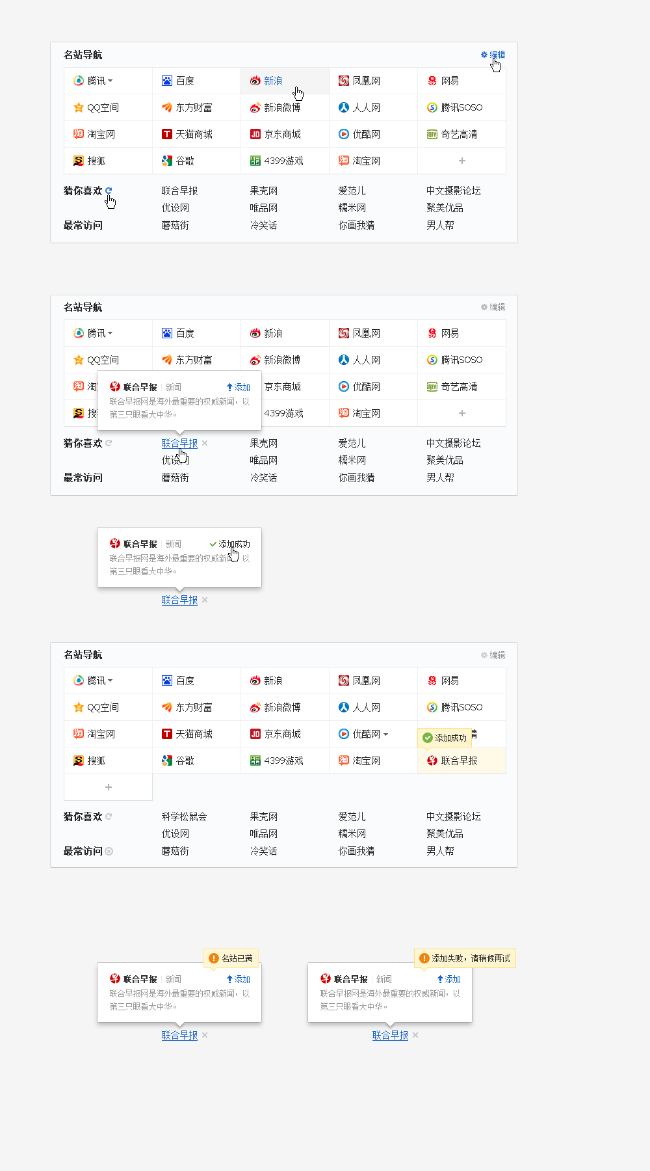Refresh 猜你喜欢 icon in the bottom panel

pyautogui.click(x=109, y=816)
